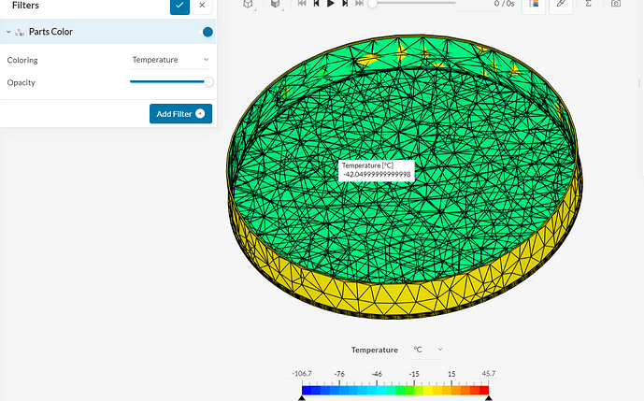Image resolution: width=644 pixels, height=401 pixels.
Task: Open the solid cube render mode menu
Action: point(276,4)
